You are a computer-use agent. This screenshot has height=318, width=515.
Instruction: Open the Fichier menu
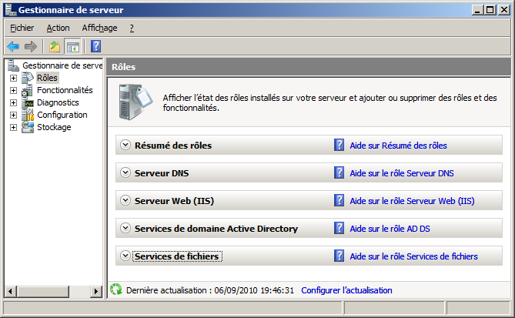(x=22, y=28)
